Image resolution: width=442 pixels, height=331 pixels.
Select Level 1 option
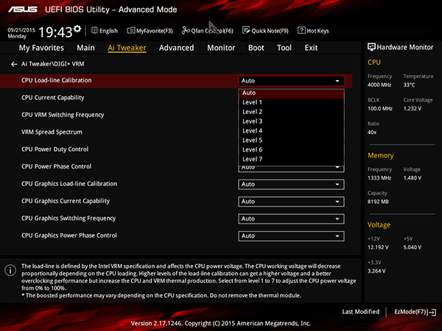pos(291,102)
